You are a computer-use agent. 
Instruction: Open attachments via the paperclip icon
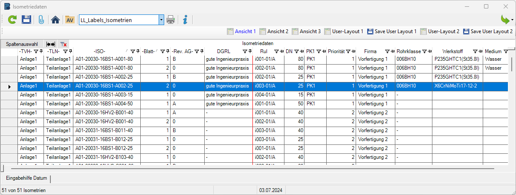41,20
